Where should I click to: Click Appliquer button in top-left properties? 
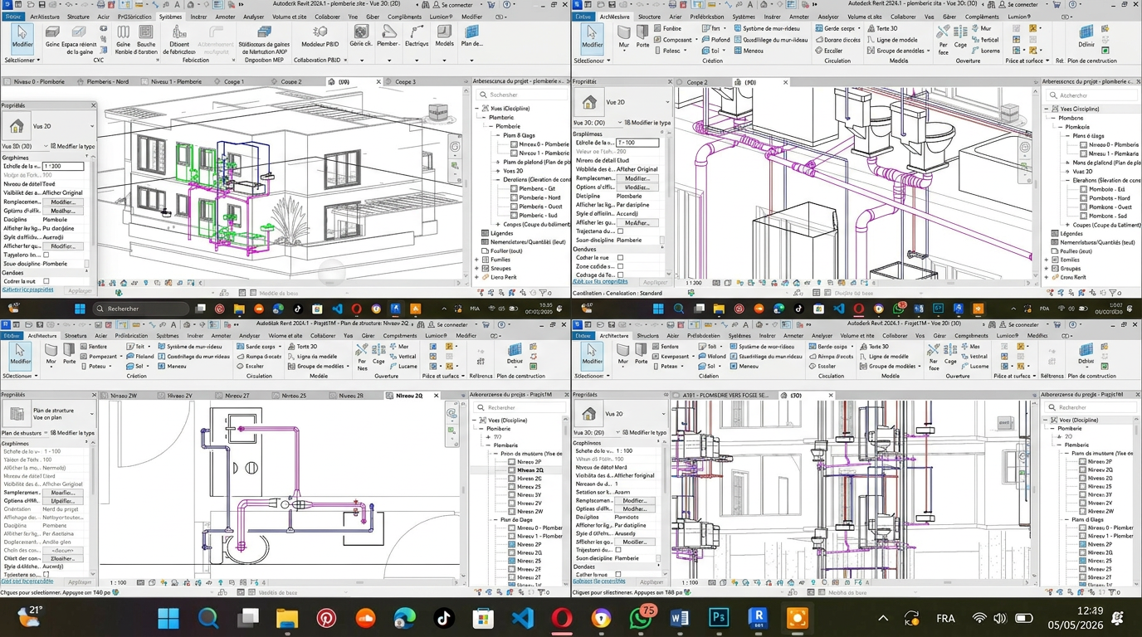tap(80, 290)
